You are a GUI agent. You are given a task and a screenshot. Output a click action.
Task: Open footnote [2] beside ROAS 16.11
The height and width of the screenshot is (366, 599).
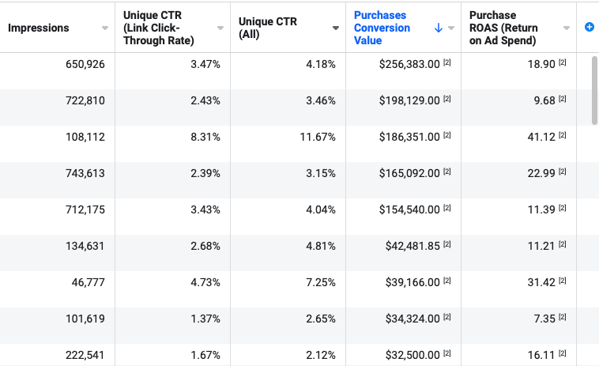563,355
